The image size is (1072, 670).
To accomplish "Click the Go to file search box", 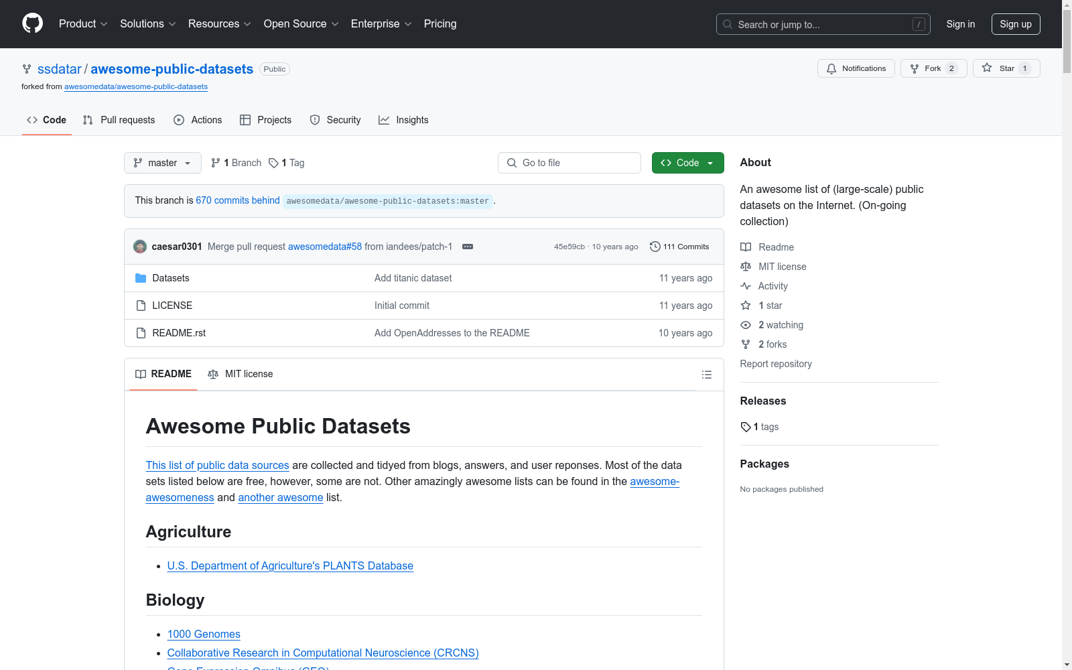I will tap(569, 163).
